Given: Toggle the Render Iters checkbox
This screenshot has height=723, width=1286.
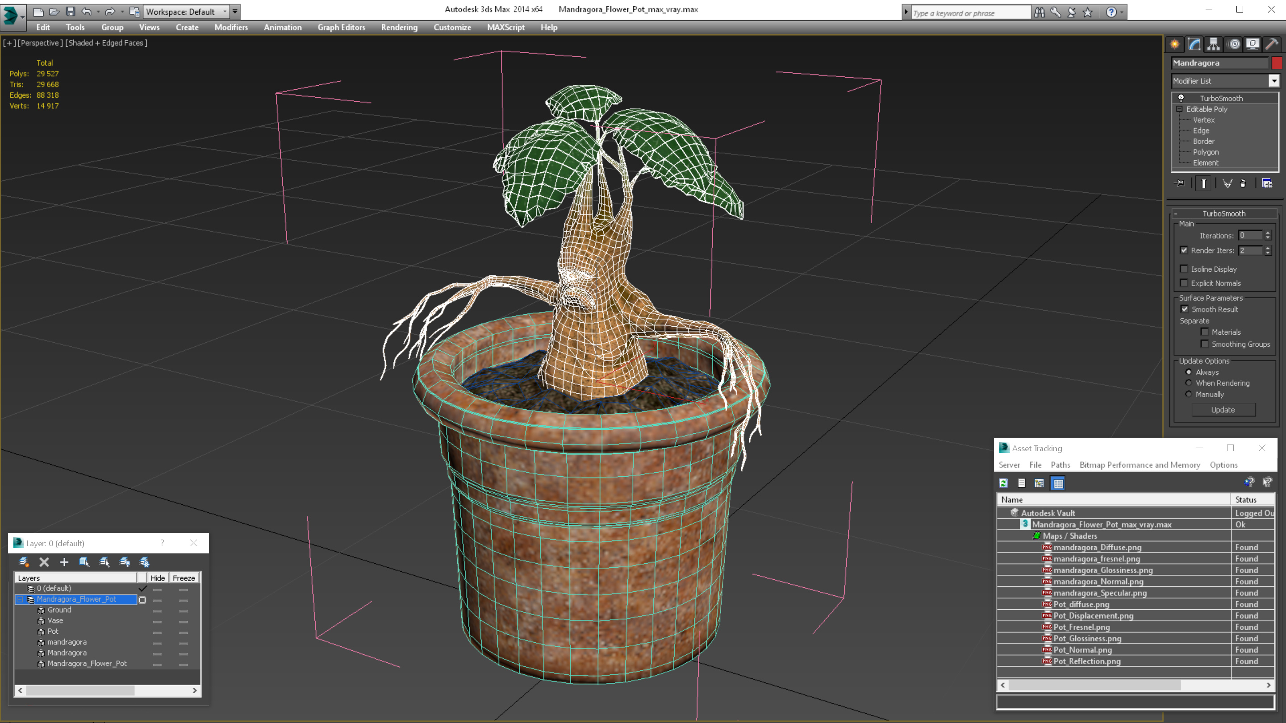Looking at the screenshot, I should click(x=1184, y=250).
